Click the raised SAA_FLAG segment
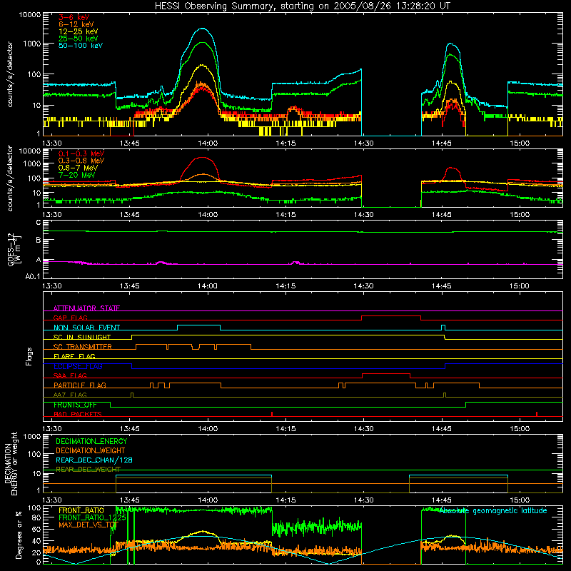 [x=386, y=374]
